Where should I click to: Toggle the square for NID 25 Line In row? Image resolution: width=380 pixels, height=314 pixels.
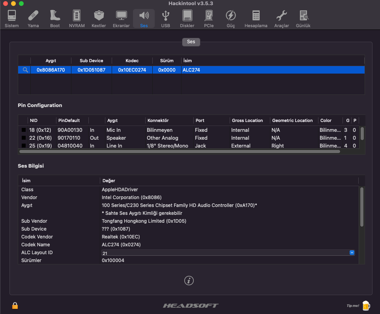point(24,146)
